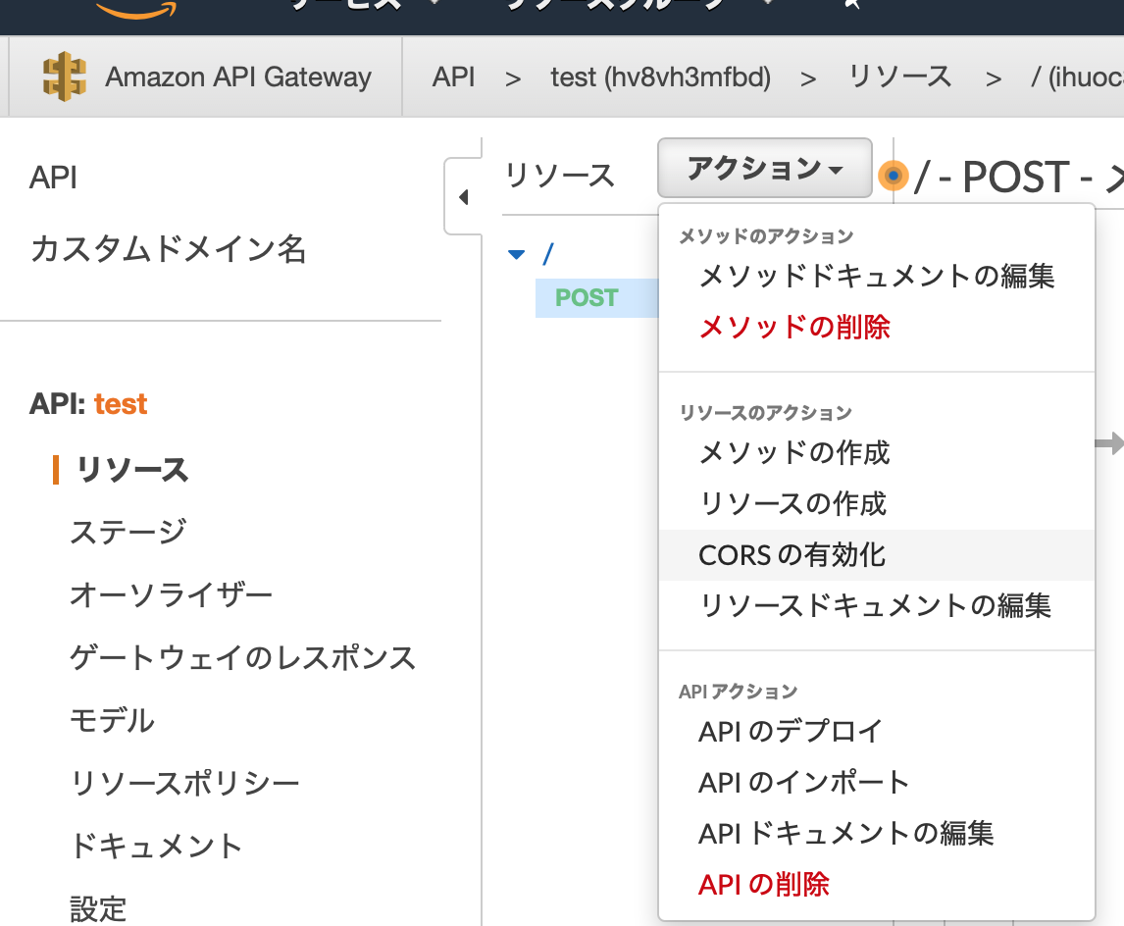
Task: Go to モデル in the sidebar
Action: pos(112,720)
